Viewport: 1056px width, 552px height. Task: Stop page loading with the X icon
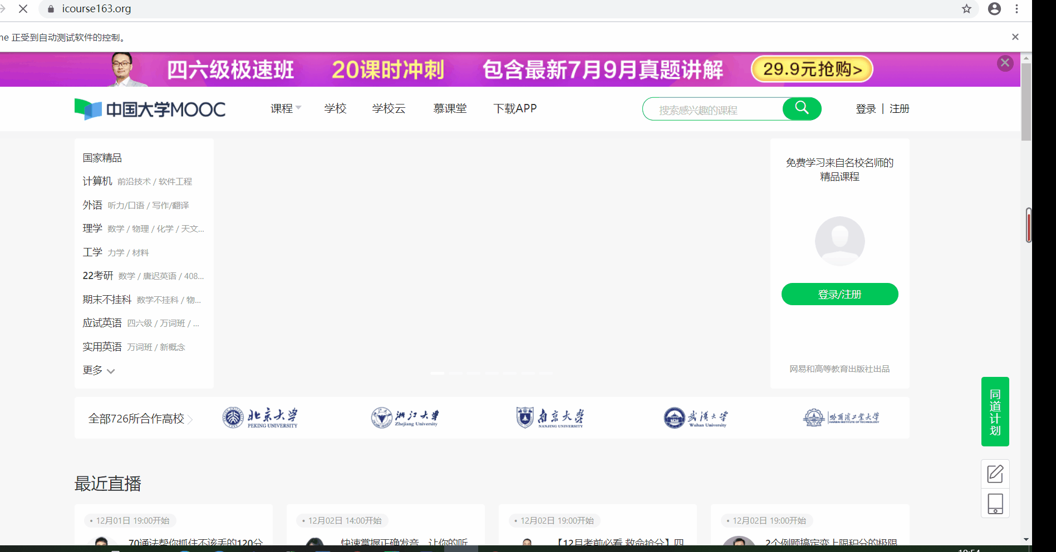(23, 9)
